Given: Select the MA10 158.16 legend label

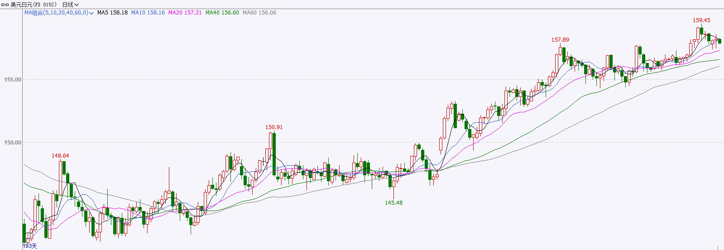Looking at the screenshot, I should click(x=148, y=13).
